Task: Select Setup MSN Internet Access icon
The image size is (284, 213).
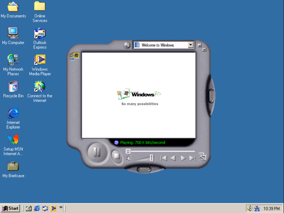Action: [13, 145]
